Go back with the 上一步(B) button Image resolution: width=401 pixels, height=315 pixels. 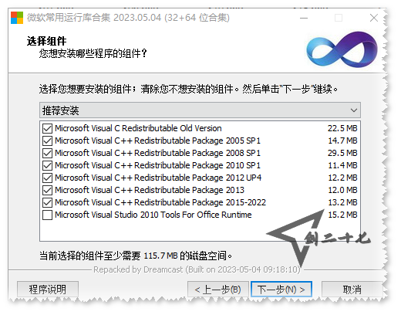pyautogui.click(x=218, y=290)
